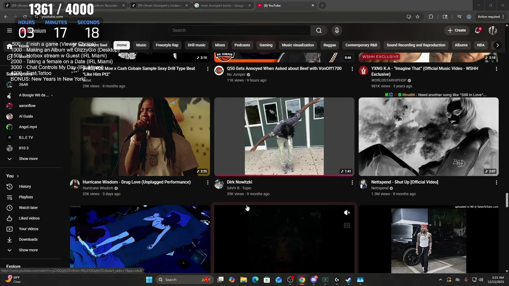Open Steam from the taskbar
Image resolution: width=509 pixels, height=286 pixels.
point(348,280)
